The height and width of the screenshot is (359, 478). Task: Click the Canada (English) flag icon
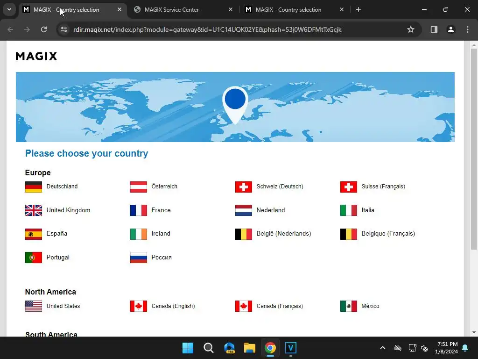(x=138, y=306)
